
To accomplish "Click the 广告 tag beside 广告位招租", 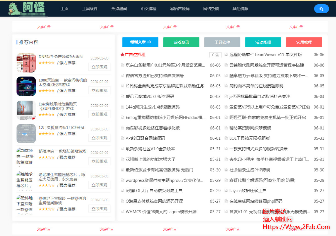I will coord(215,55).
